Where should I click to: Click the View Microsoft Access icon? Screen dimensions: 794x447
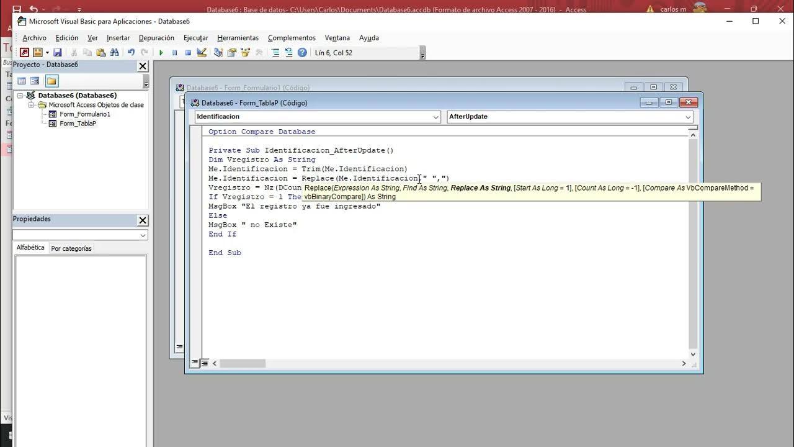(x=24, y=53)
